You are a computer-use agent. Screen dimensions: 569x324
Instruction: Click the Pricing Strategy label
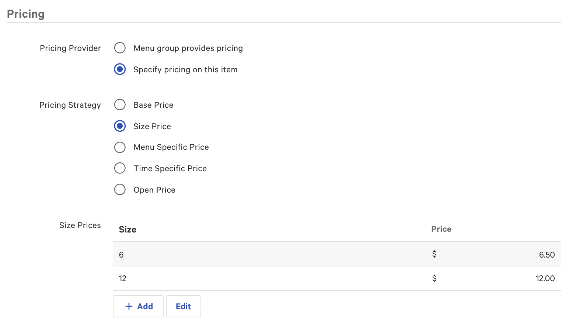(x=70, y=105)
